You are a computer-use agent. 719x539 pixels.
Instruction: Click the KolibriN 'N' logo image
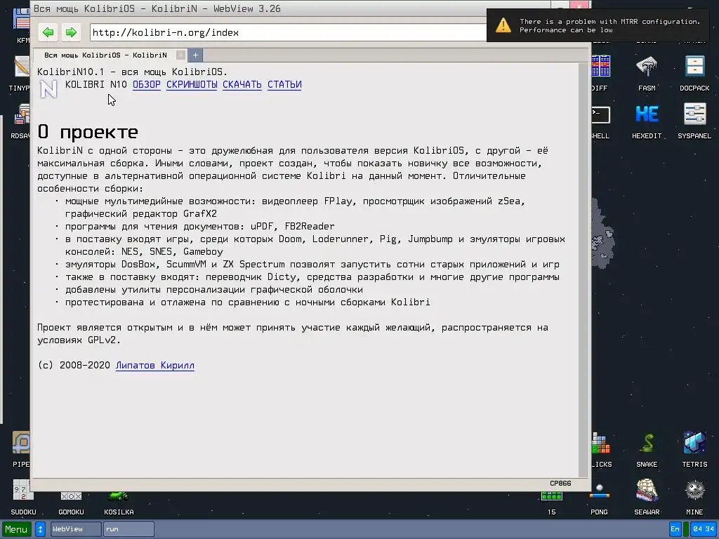coord(48,89)
